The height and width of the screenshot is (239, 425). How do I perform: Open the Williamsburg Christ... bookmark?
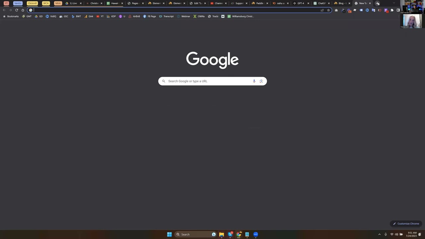[x=241, y=16]
